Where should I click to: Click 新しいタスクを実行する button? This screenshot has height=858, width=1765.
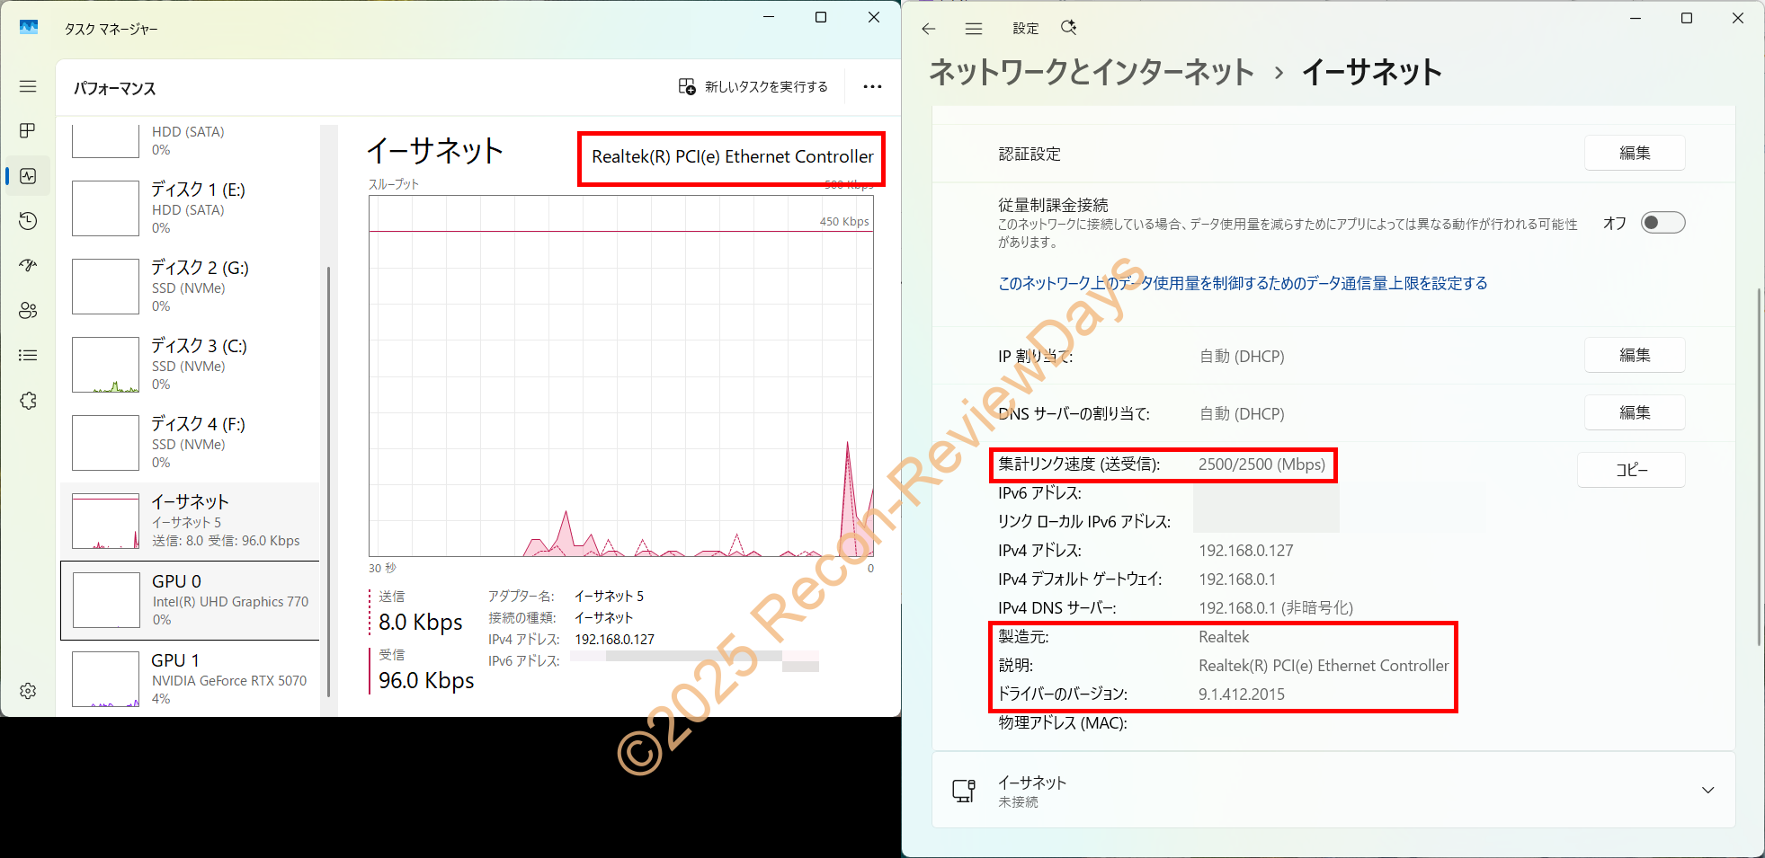pos(753,87)
